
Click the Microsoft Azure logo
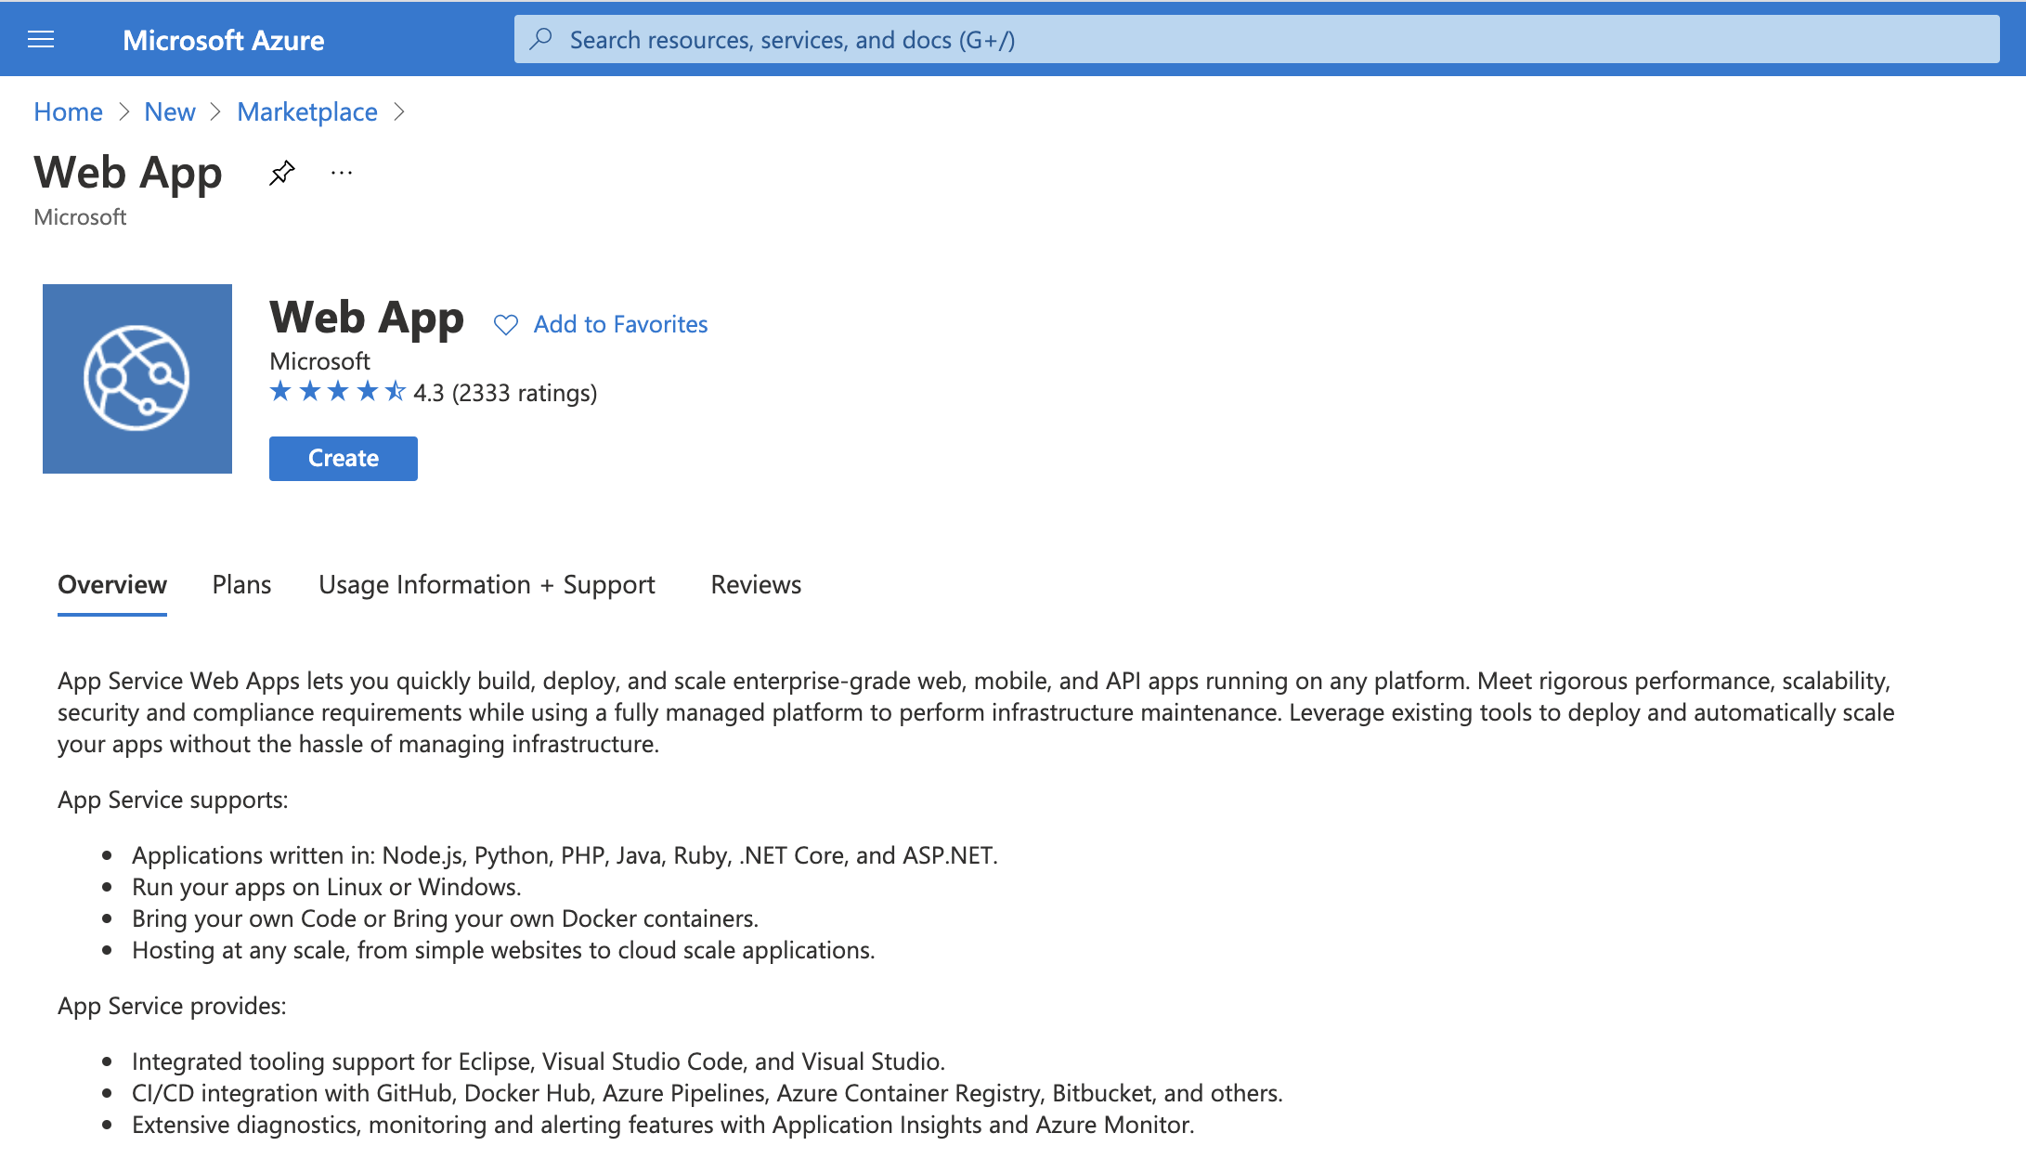pyautogui.click(x=223, y=39)
